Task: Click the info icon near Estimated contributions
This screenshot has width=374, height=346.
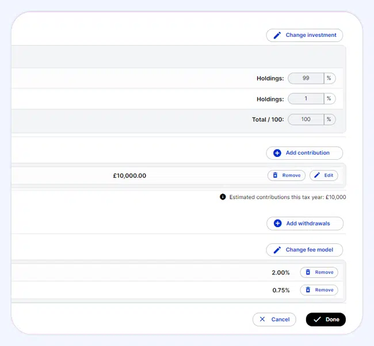Action: pos(223,197)
